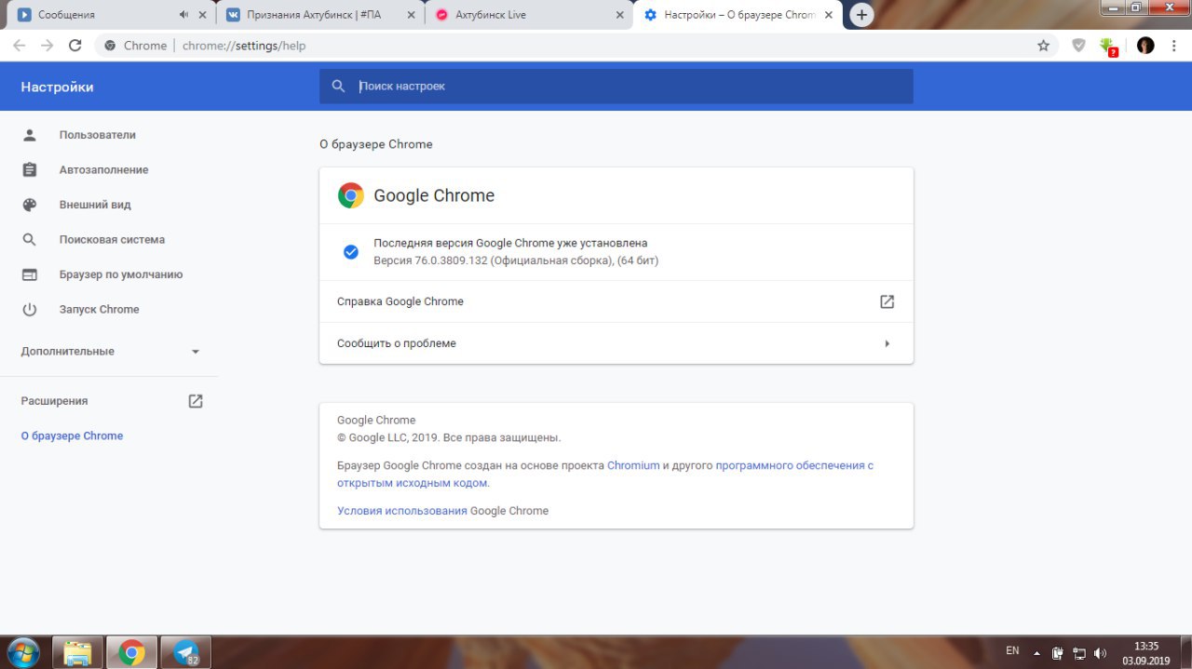Screen dimensions: 1192x669
Task: Click the forward navigation arrow
Action: [x=47, y=46]
